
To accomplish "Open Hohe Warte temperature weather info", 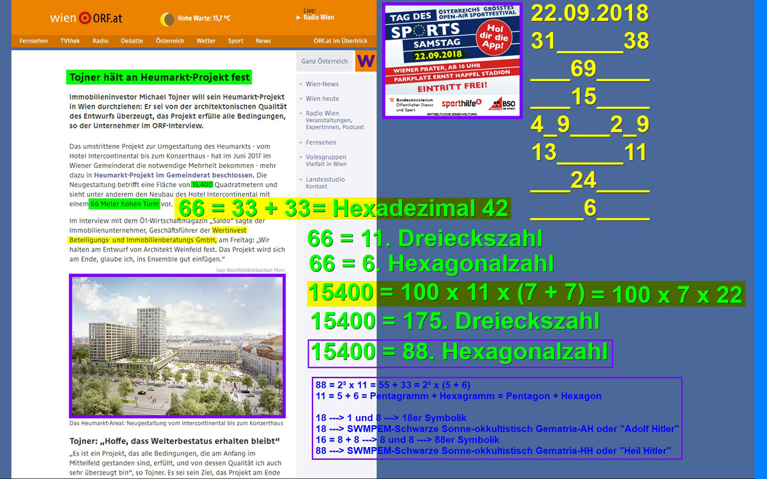I will [205, 19].
